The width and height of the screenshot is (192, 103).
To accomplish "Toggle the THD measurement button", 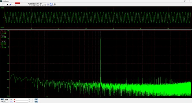I will pyautogui.click(x=36, y=99).
